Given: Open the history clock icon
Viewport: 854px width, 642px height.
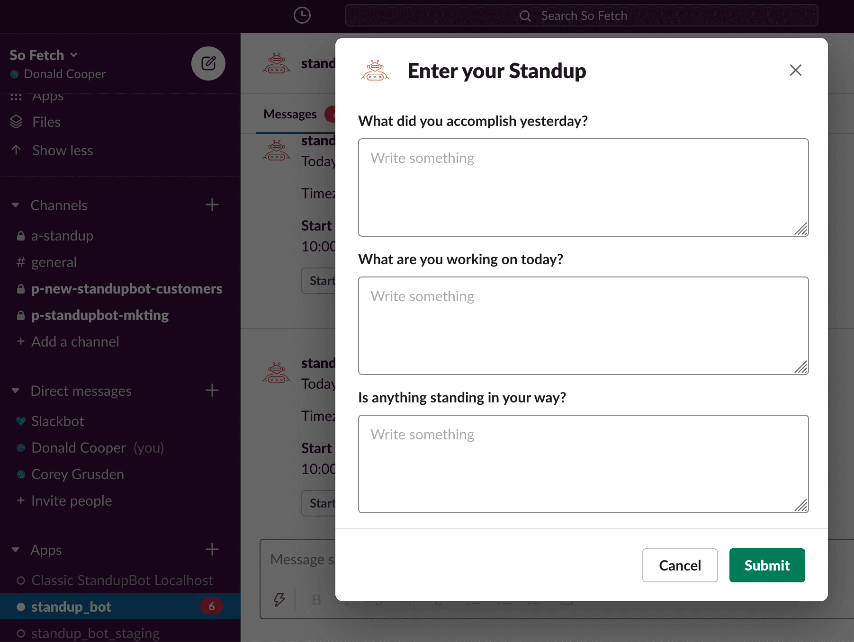Looking at the screenshot, I should 302,15.
